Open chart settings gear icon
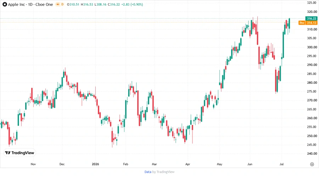The image size is (319, 176). pos(312,164)
